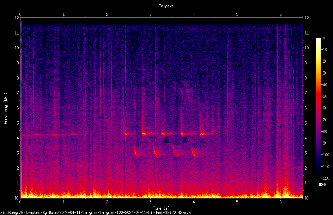This screenshot has width=333, height=215.
Task: Click the last bright call note at 4.2 kHz
Action: 202,134
